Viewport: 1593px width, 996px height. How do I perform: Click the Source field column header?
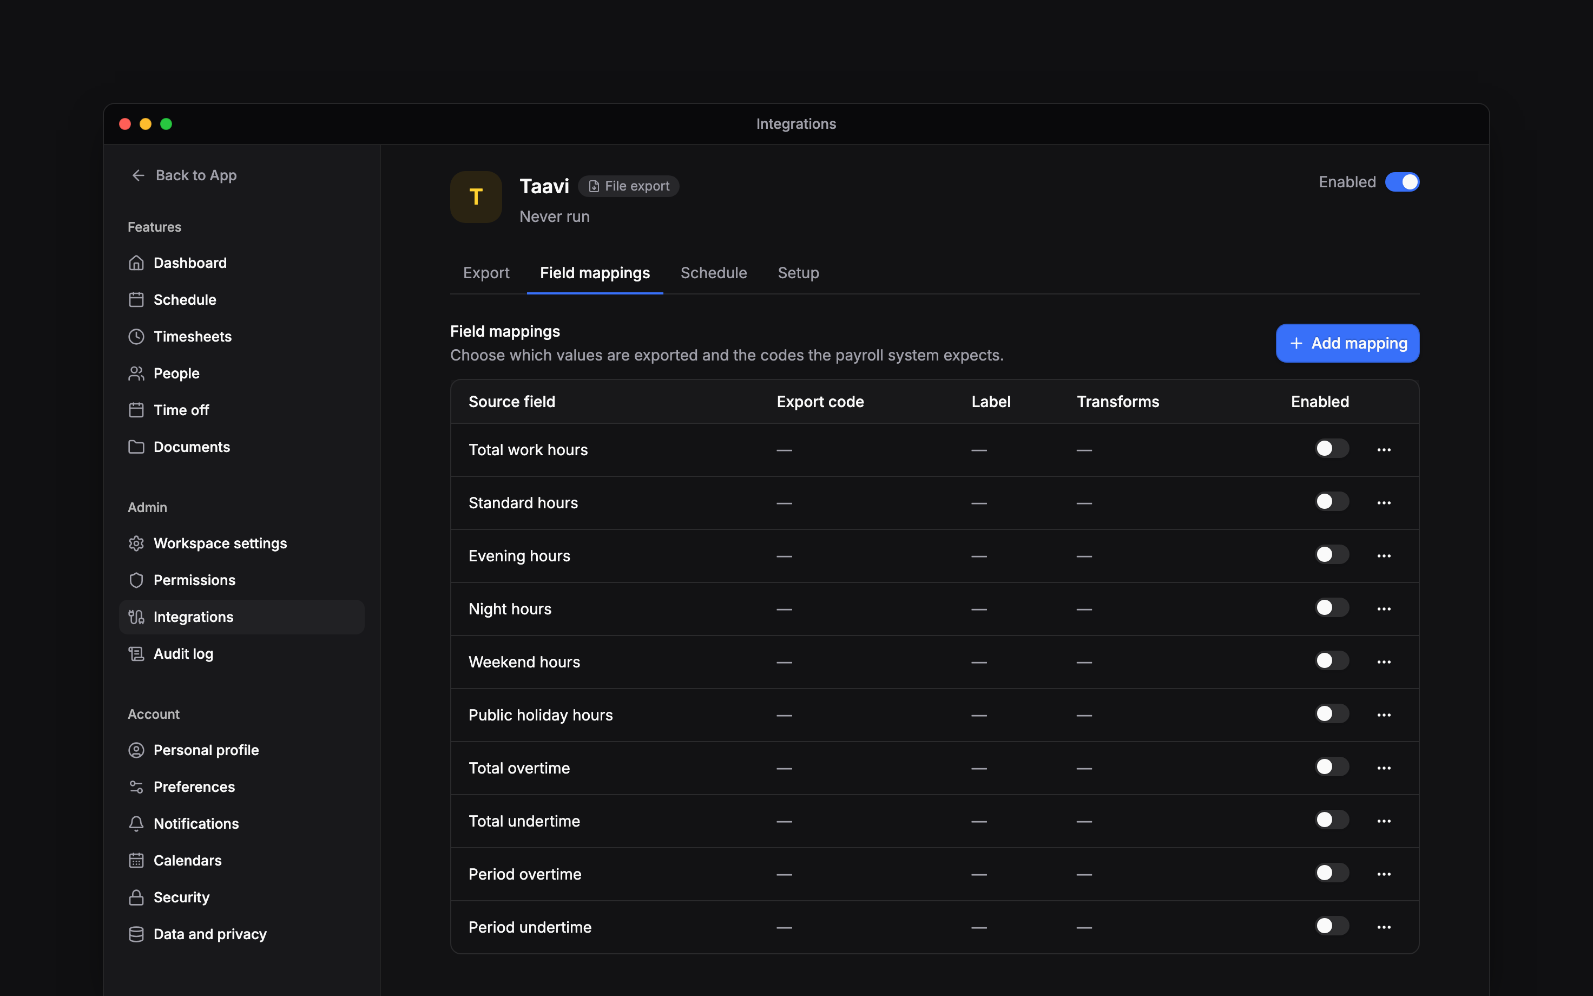[511, 402]
